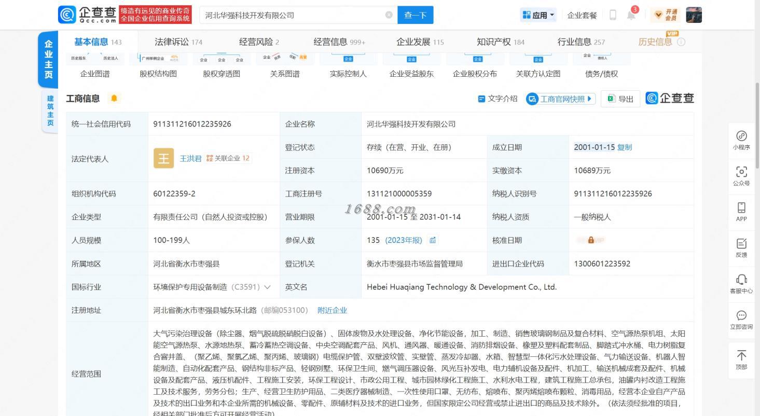Switch to 行业信息 tab

tap(581, 42)
